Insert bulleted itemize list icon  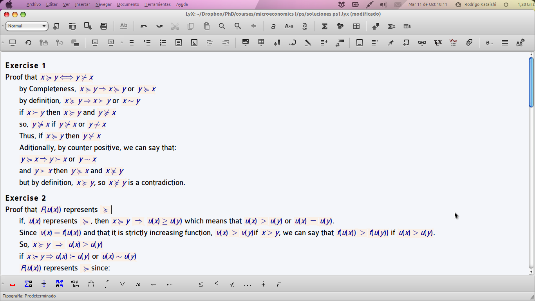(x=163, y=43)
